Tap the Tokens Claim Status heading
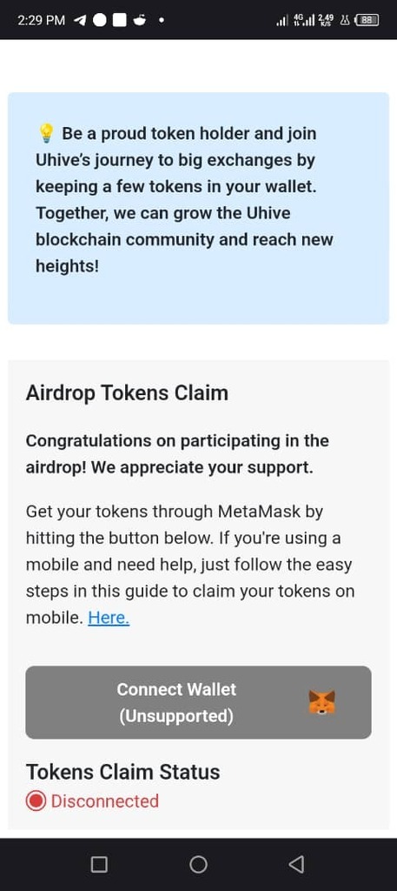Viewport: 397px width, 891px height. (123, 772)
